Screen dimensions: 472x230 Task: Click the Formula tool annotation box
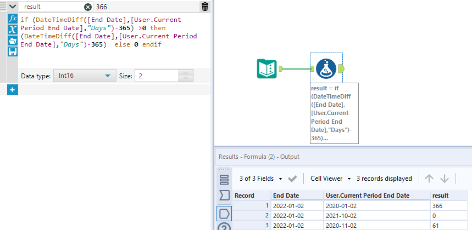[x=334, y=113]
